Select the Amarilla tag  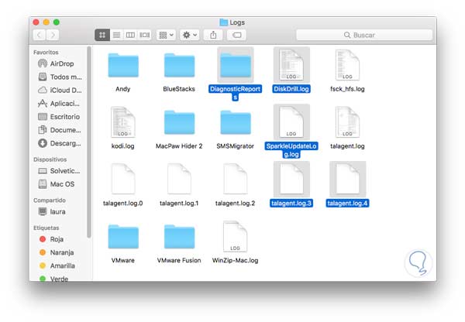click(57, 265)
